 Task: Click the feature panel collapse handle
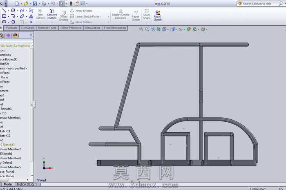(x=34, y=104)
